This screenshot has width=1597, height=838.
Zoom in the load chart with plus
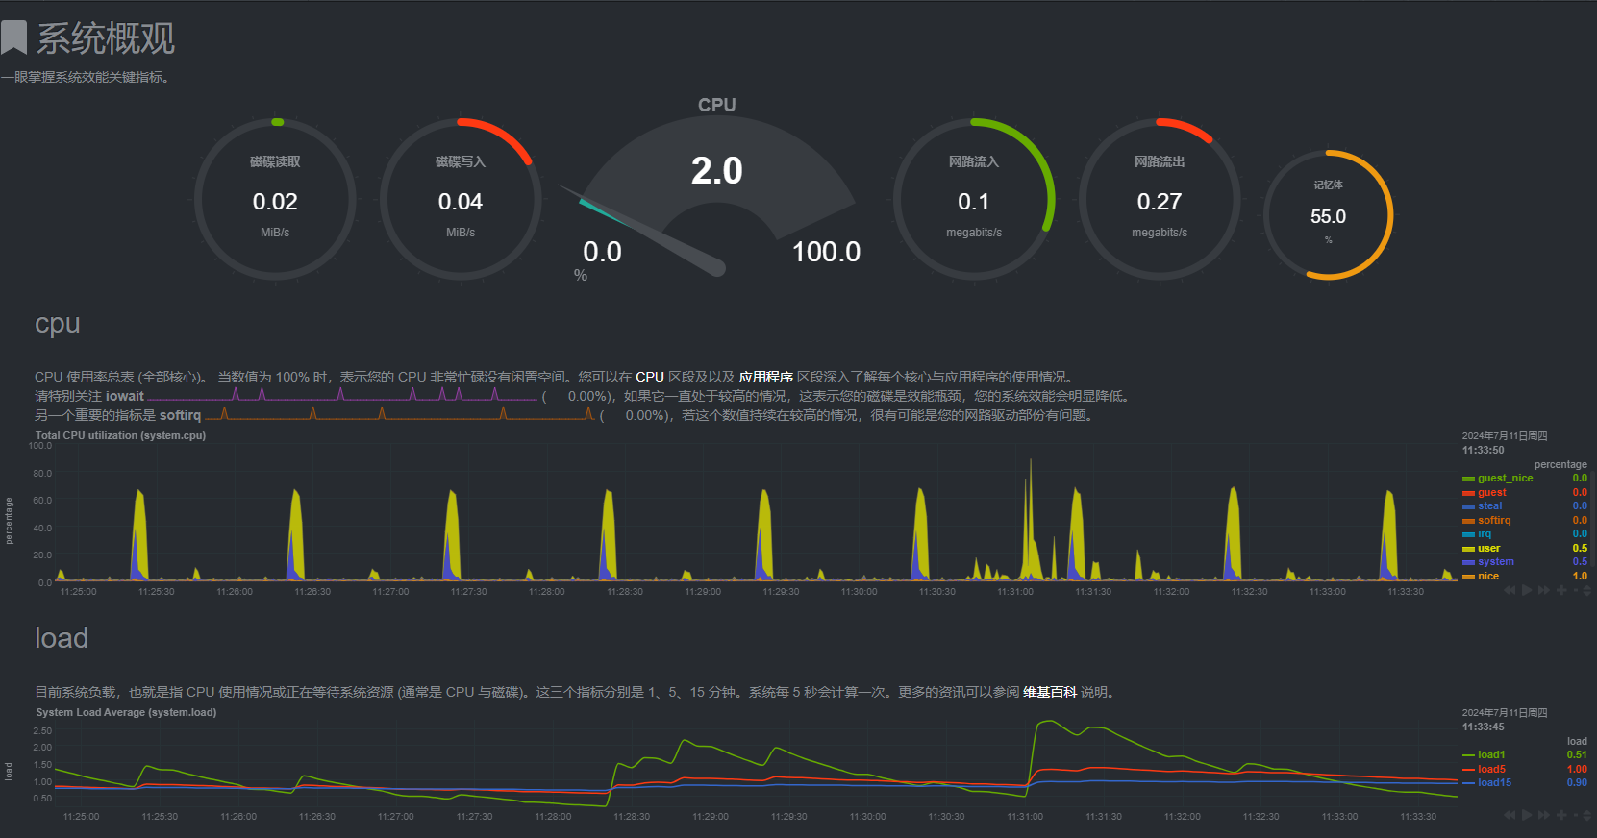tap(1561, 815)
